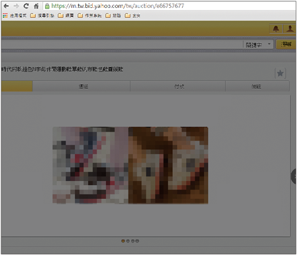The height and width of the screenshot is (256, 298).
Task: Click the next-image arrow at right edge
Action: 294,176
